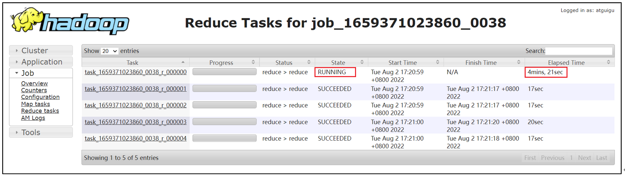Sort by Finish Time sort icon
Image resolution: width=625 pixels, height=179 pixels.
(x=519, y=62)
